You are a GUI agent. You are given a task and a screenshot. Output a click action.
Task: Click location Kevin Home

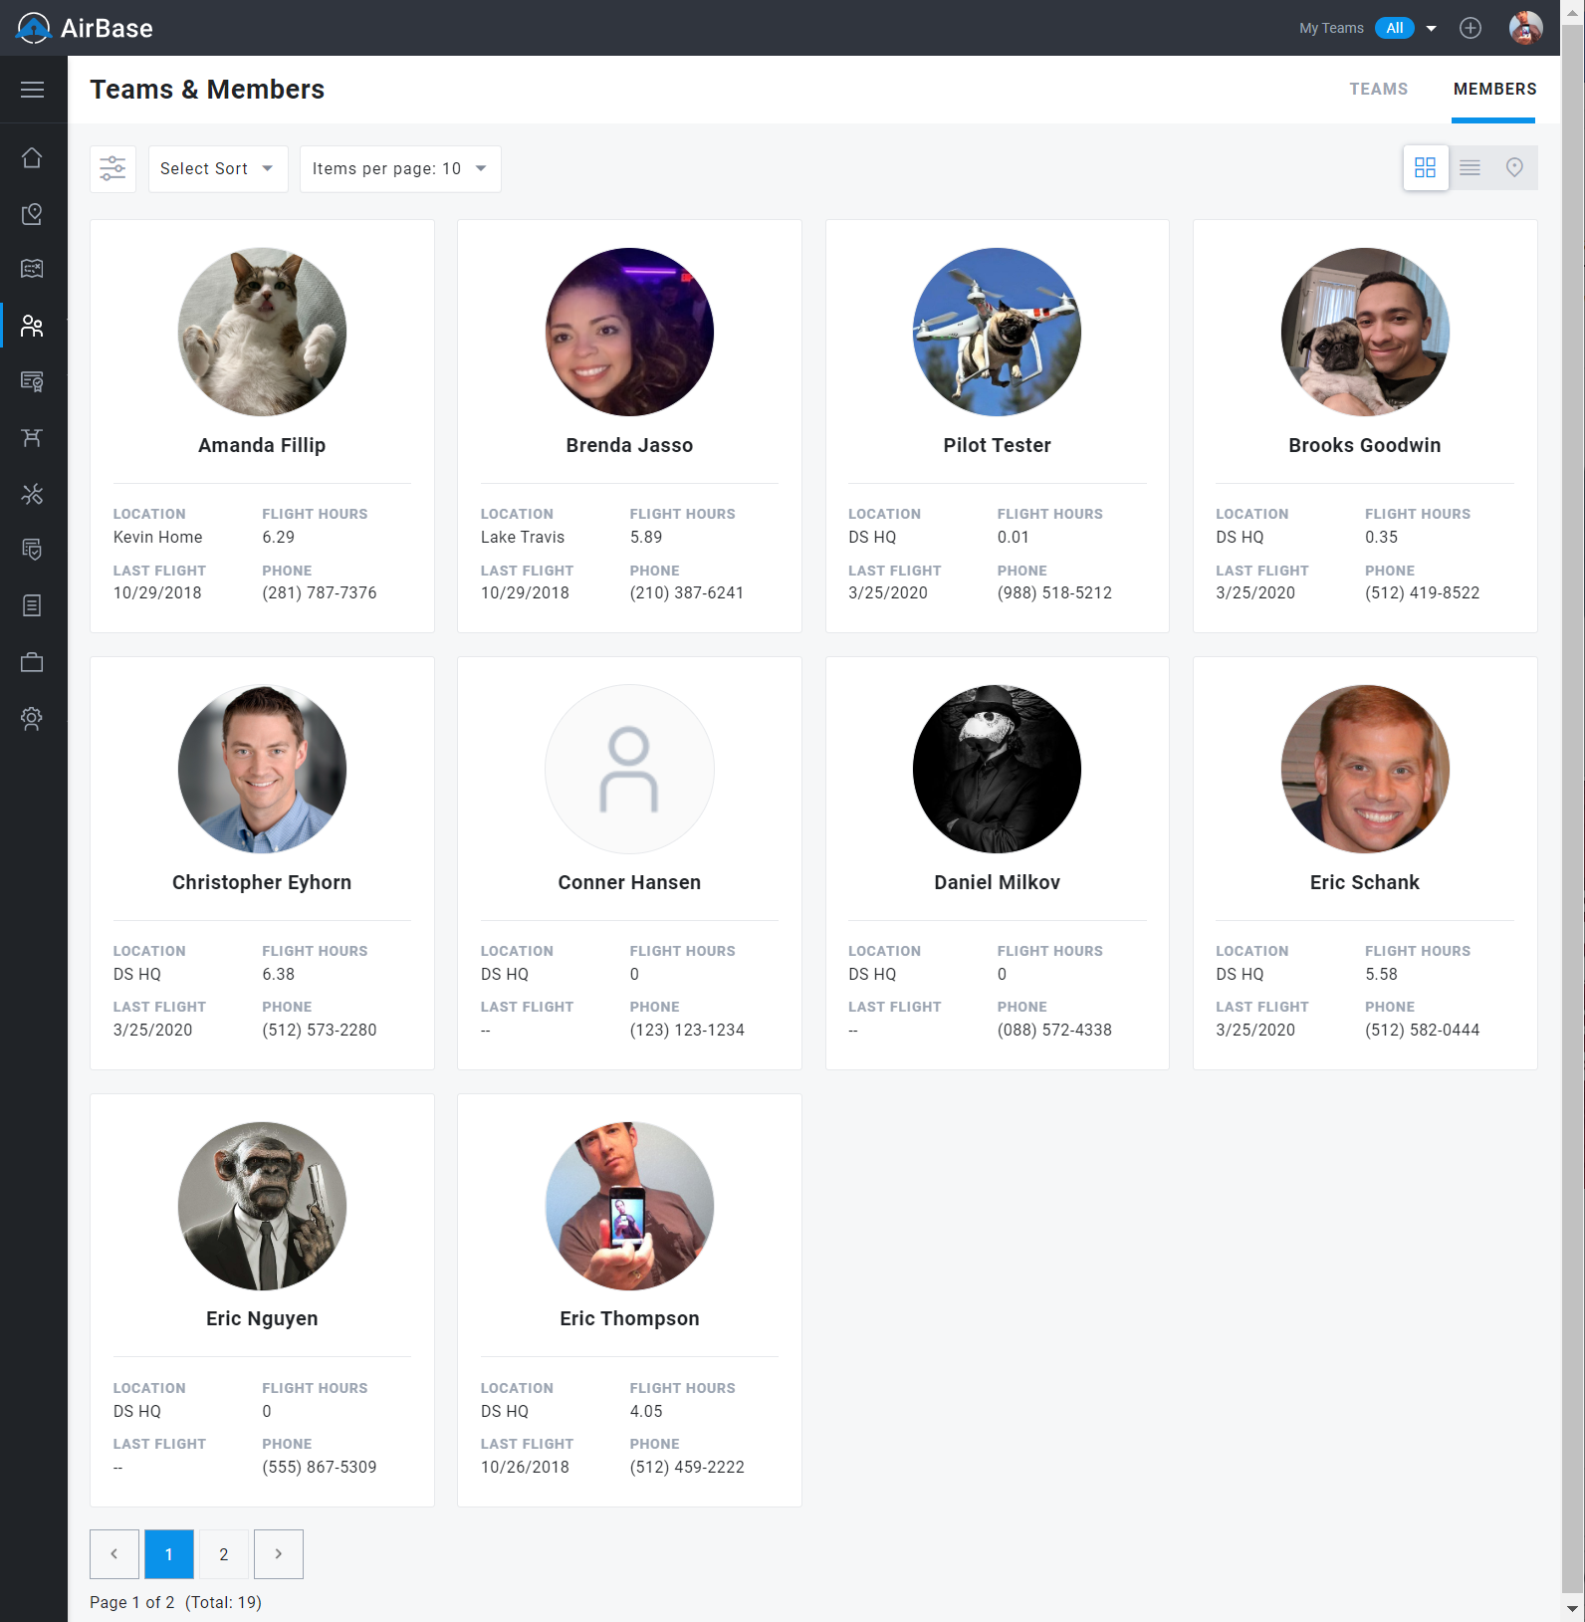[157, 537]
